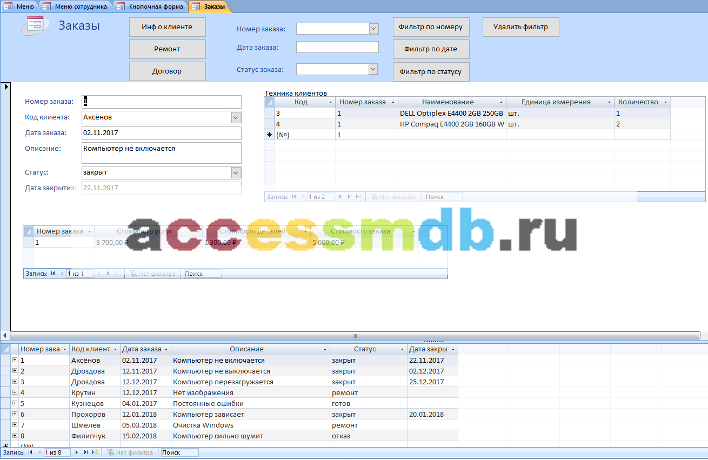Go to next record in Техника клиентов navigator
Image resolution: width=708 pixels, height=460 pixels.
340,197
